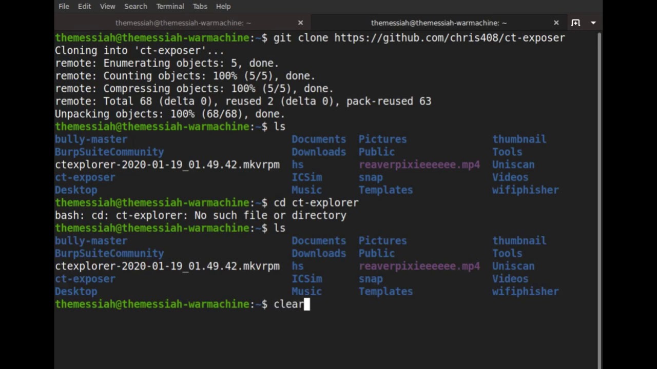Viewport: 657px width, 369px height.
Task: Select the highlighted active terminal tab
Action: click(x=439, y=23)
